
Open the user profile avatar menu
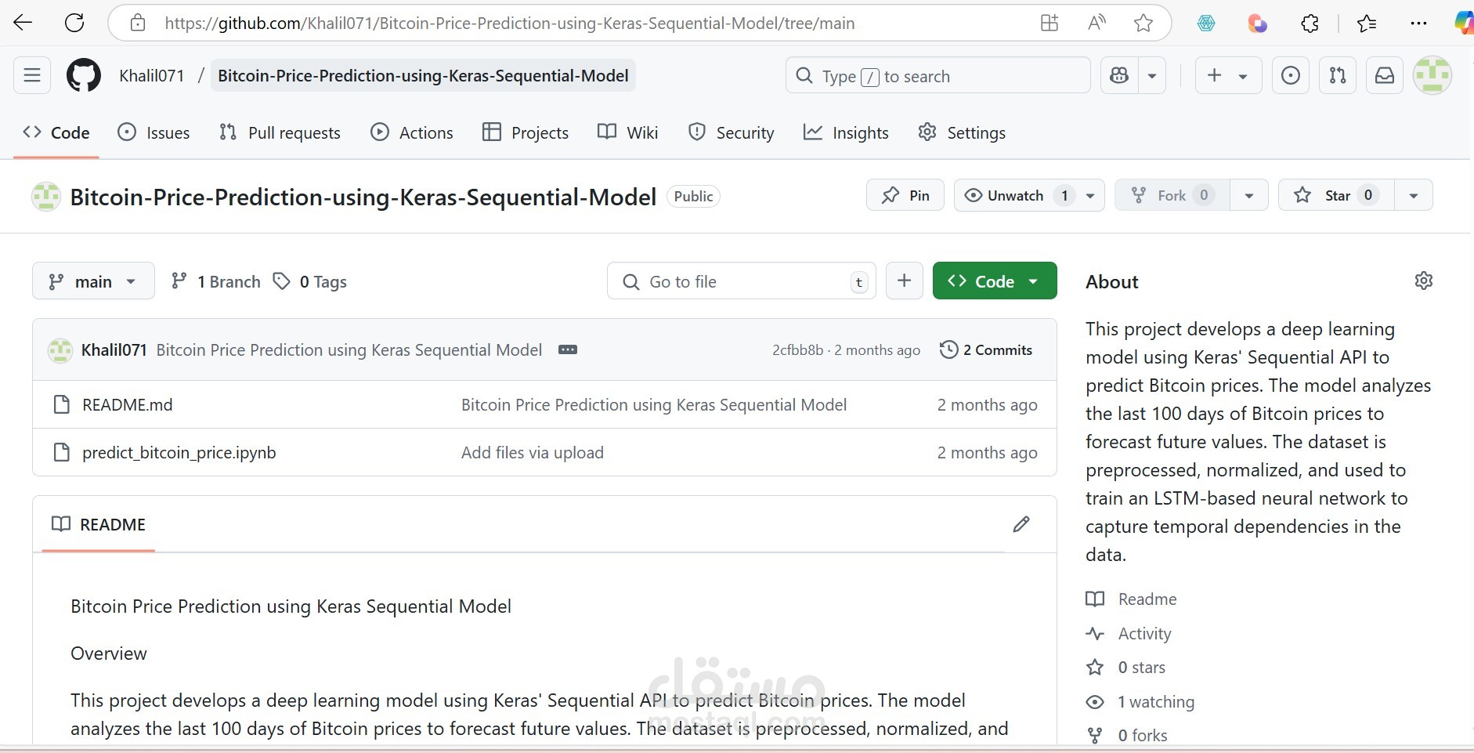[1432, 76]
